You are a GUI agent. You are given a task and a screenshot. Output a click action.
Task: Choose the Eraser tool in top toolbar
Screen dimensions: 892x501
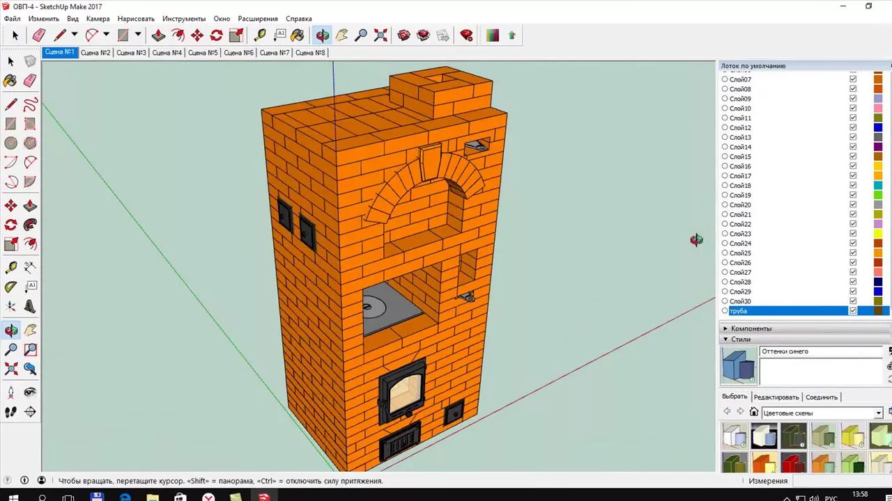tap(39, 35)
